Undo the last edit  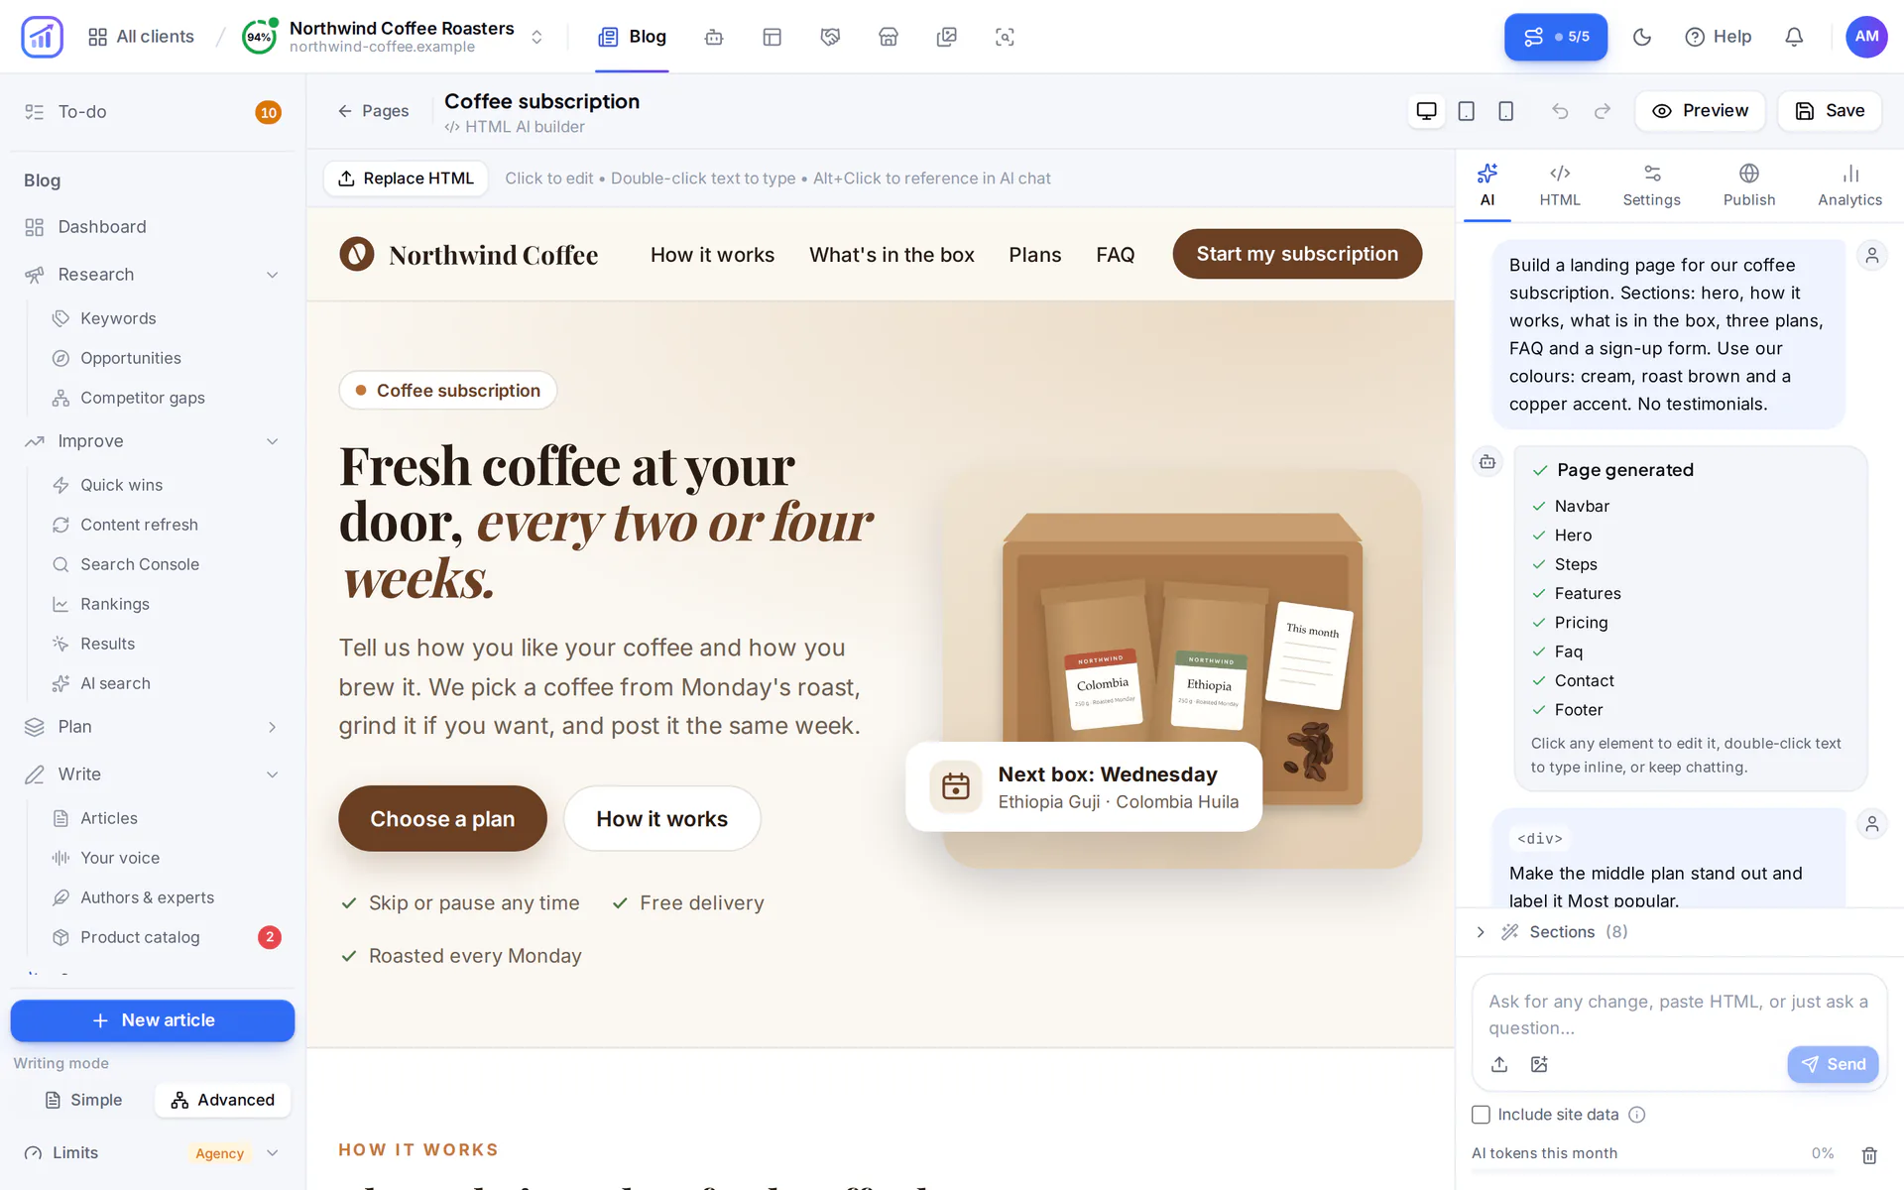(x=1560, y=111)
